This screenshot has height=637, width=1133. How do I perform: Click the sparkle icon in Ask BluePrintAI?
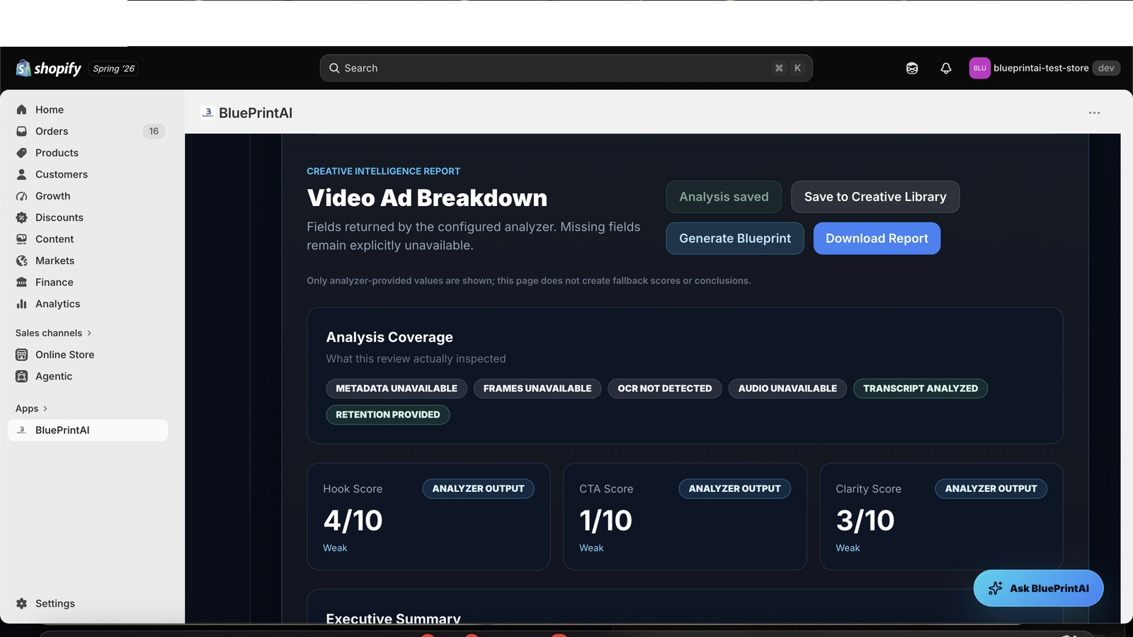tap(995, 588)
